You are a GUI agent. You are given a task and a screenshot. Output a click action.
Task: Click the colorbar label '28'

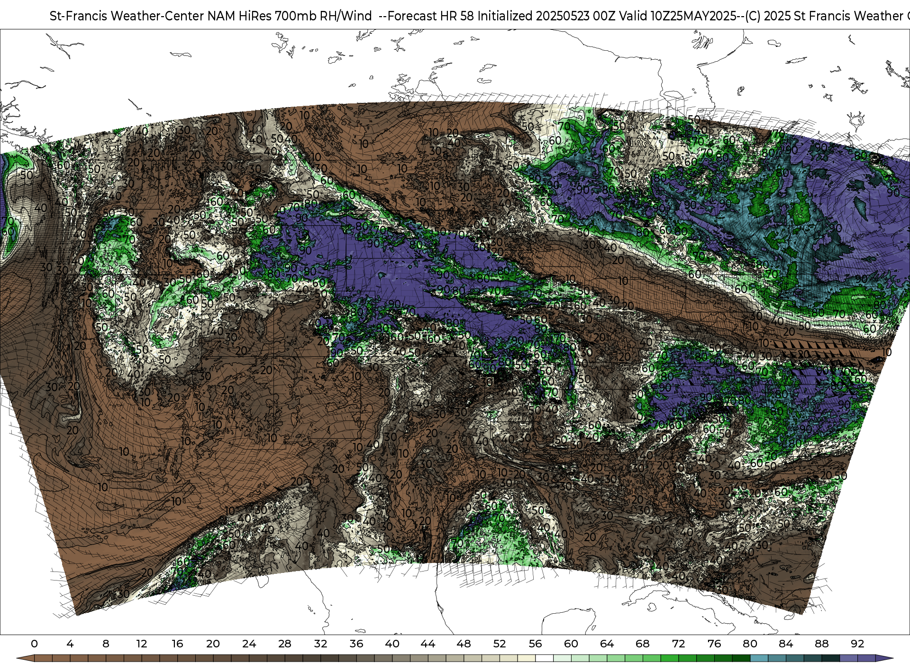click(285, 644)
